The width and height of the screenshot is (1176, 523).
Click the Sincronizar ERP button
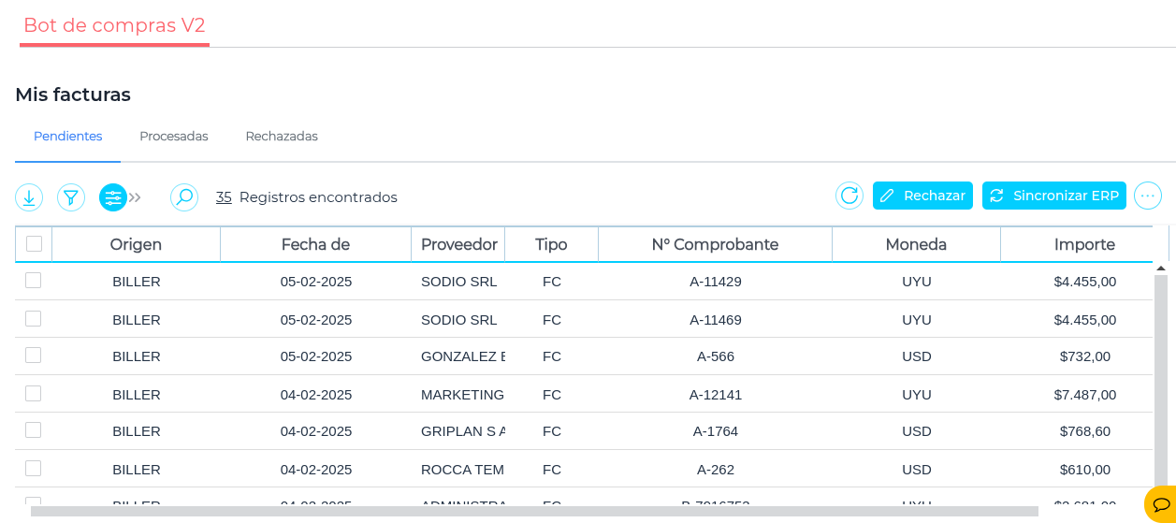pyautogui.click(x=1054, y=196)
